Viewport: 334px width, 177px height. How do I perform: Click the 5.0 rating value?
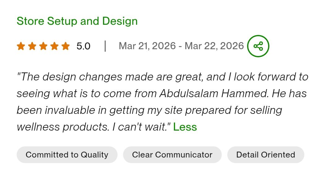[x=83, y=46]
